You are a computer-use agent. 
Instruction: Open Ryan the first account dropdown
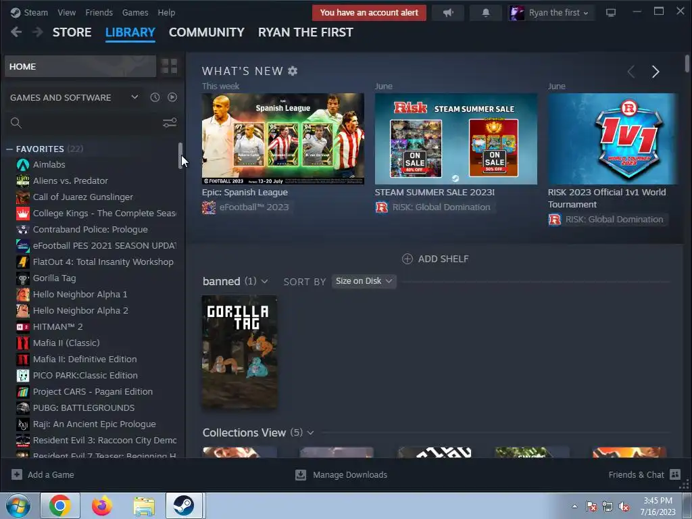coord(550,13)
